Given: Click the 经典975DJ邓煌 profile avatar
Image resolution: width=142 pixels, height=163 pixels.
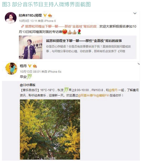Looking at the screenshot, I should click(x=11, y=18).
